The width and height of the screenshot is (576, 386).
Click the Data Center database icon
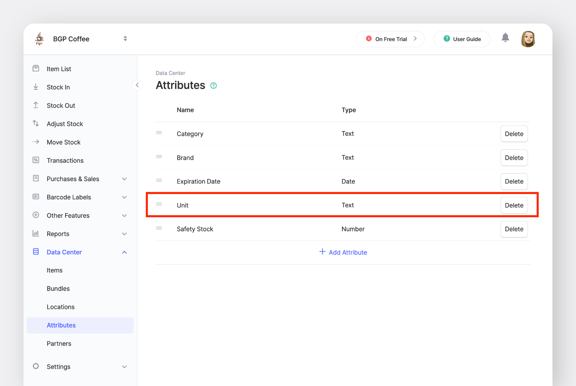coord(36,252)
